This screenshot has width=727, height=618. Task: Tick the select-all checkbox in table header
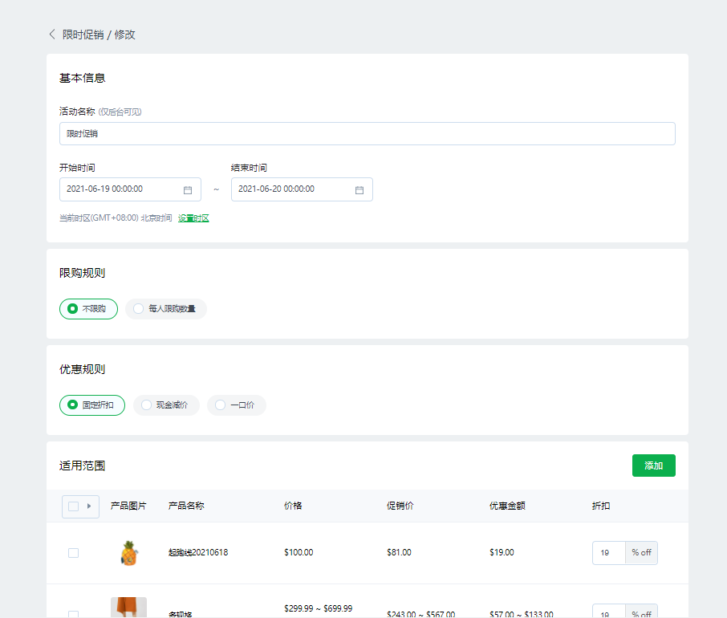pyautogui.click(x=74, y=506)
